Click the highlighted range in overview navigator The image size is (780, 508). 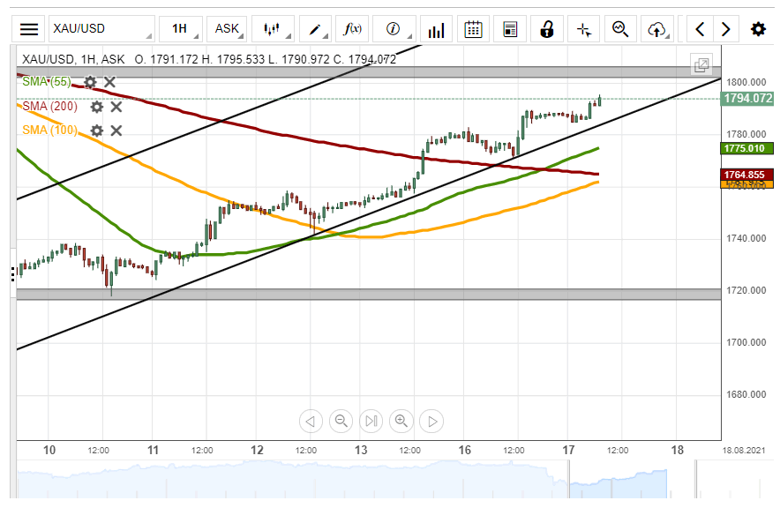click(x=632, y=480)
